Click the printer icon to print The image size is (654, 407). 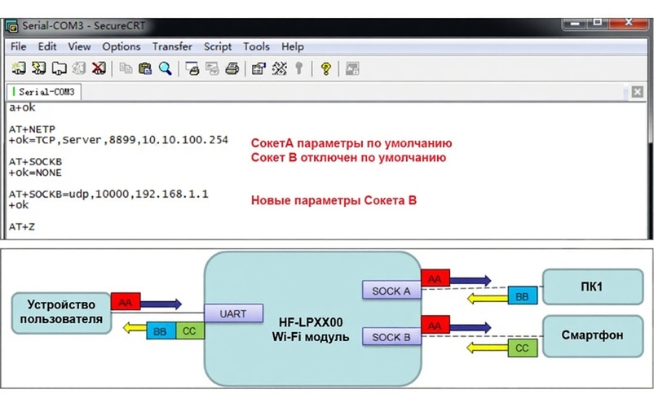(231, 68)
